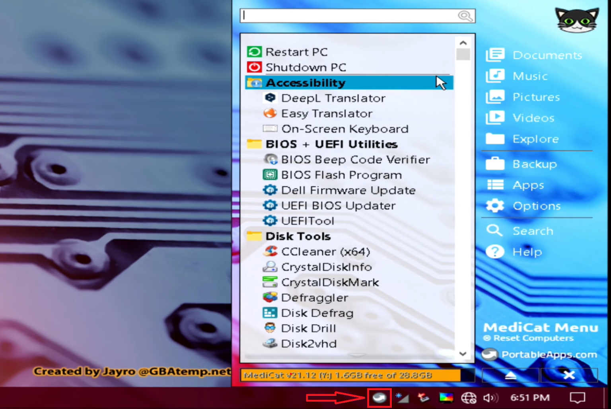This screenshot has width=611, height=409.
Task: Open BIOS Flash Program
Action: (341, 175)
